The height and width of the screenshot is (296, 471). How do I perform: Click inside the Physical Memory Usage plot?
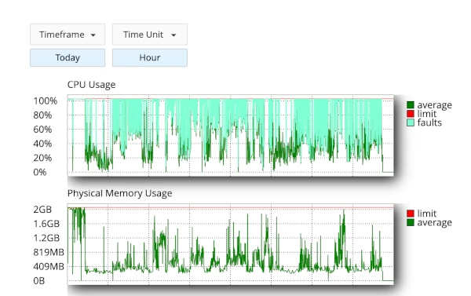click(x=230, y=244)
